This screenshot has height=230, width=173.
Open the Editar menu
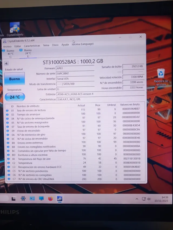(x=18, y=46)
